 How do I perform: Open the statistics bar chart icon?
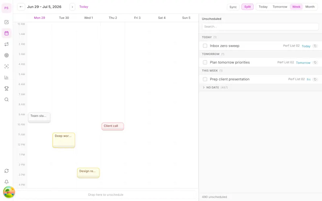[6, 77]
